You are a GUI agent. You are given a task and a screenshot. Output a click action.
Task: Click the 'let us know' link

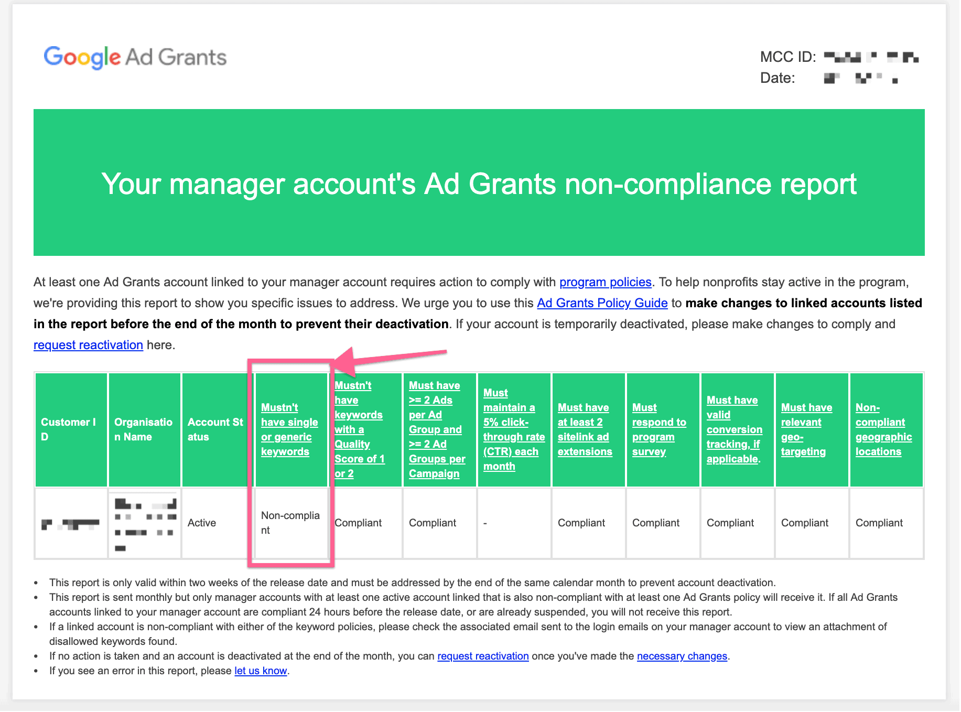261,671
